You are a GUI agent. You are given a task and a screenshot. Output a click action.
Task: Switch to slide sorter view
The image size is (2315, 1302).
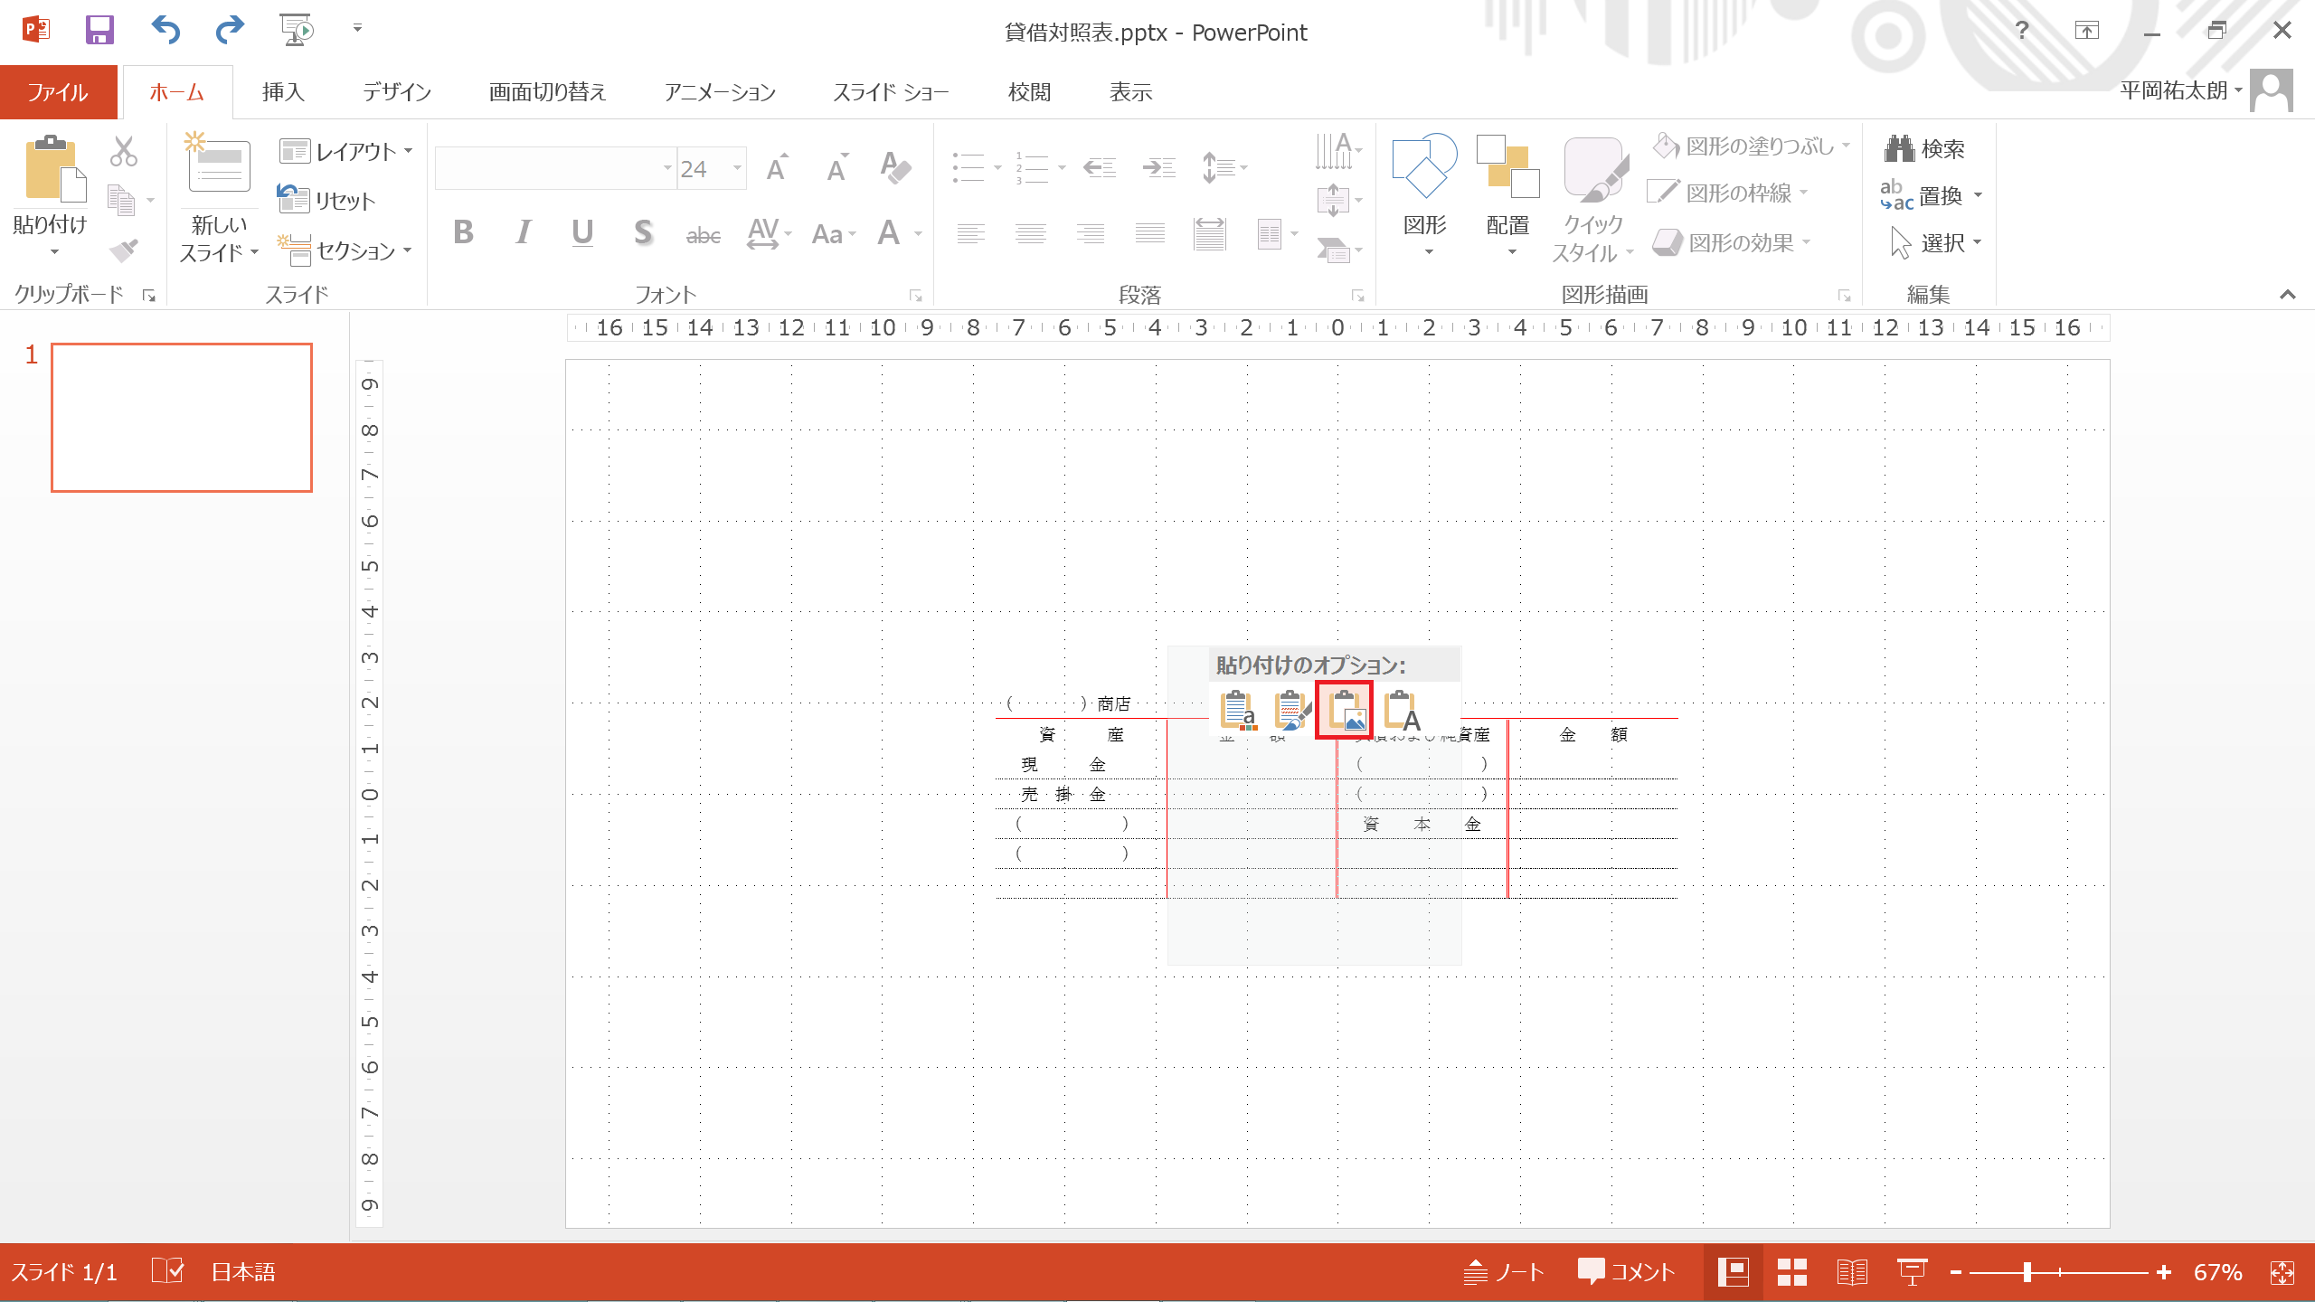1791,1272
